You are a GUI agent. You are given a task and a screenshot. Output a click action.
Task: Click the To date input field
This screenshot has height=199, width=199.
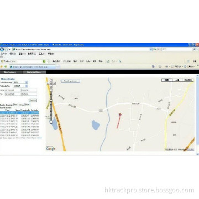click(13, 94)
